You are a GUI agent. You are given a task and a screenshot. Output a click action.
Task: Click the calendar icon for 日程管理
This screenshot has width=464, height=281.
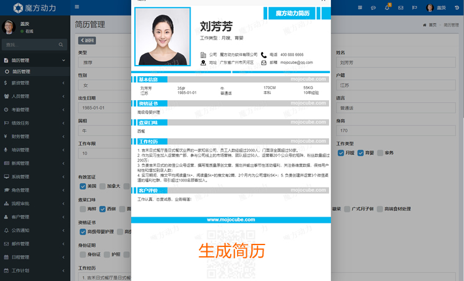click(6, 257)
